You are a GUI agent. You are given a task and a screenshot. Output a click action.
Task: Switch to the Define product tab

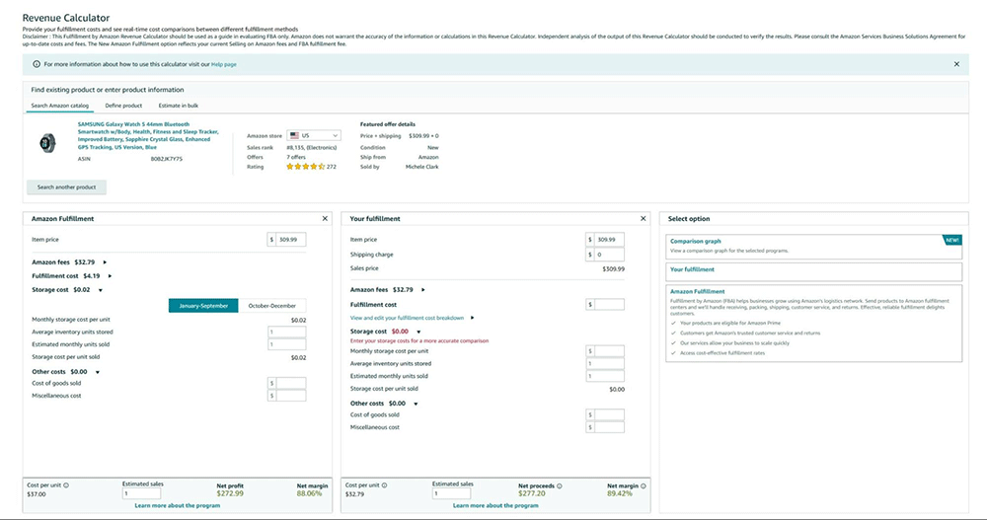(123, 106)
